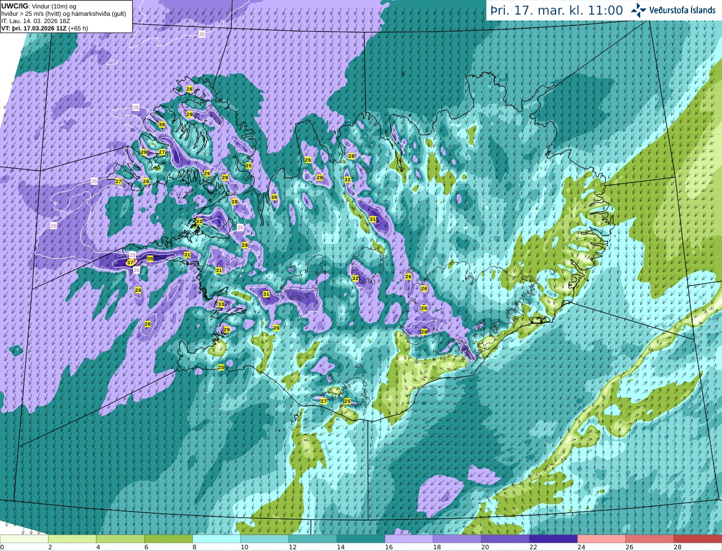Pick the 4–6 m/s legend swatch
Screen dimensions: 722x551
[120, 539]
